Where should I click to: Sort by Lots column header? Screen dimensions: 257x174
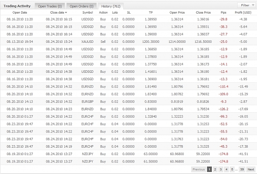click(115, 12)
